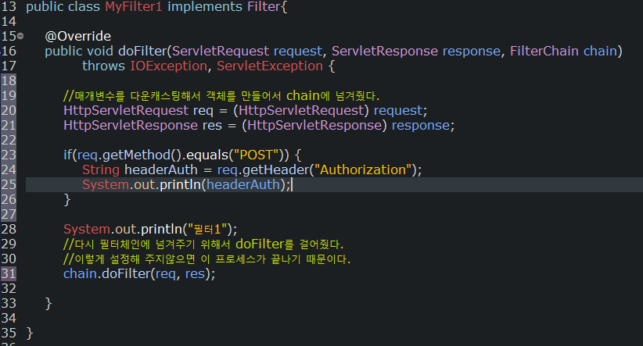Click the throws keyword on line 17
The image size is (643, 346).
[103, 66]
